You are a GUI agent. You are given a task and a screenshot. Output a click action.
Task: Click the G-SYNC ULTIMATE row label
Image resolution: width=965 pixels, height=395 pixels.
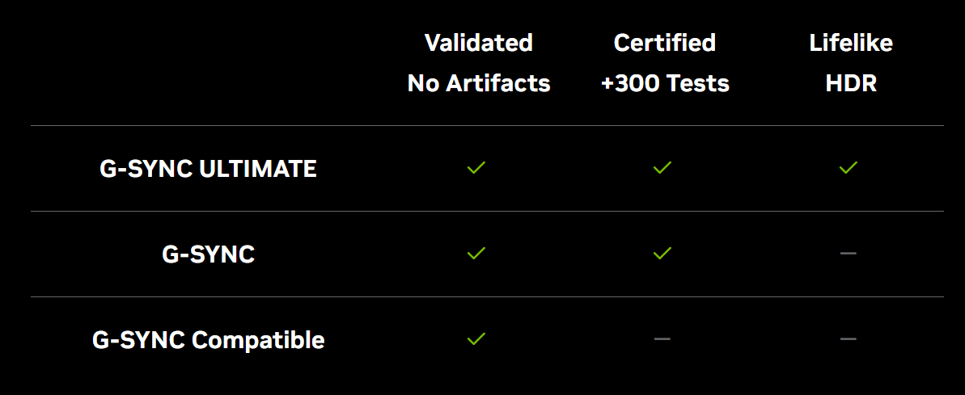point(208,168)
